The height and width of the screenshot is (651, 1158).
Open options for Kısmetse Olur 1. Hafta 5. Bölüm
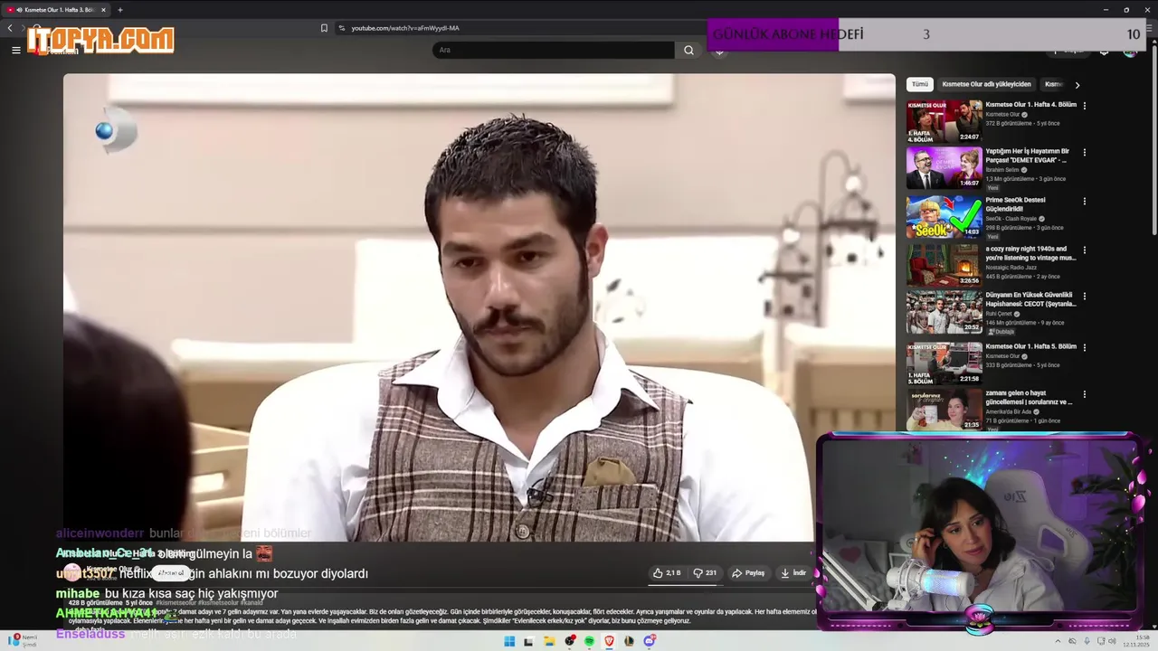pyautogui.click(x=1085, y=347)
